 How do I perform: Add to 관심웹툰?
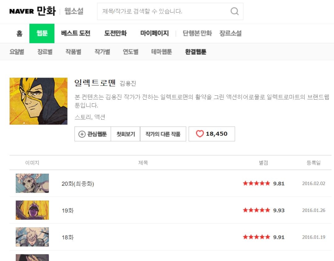(93, 134)
